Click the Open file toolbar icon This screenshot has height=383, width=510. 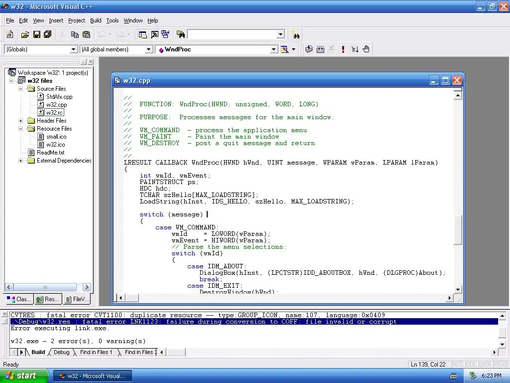(x=25, y=34)
